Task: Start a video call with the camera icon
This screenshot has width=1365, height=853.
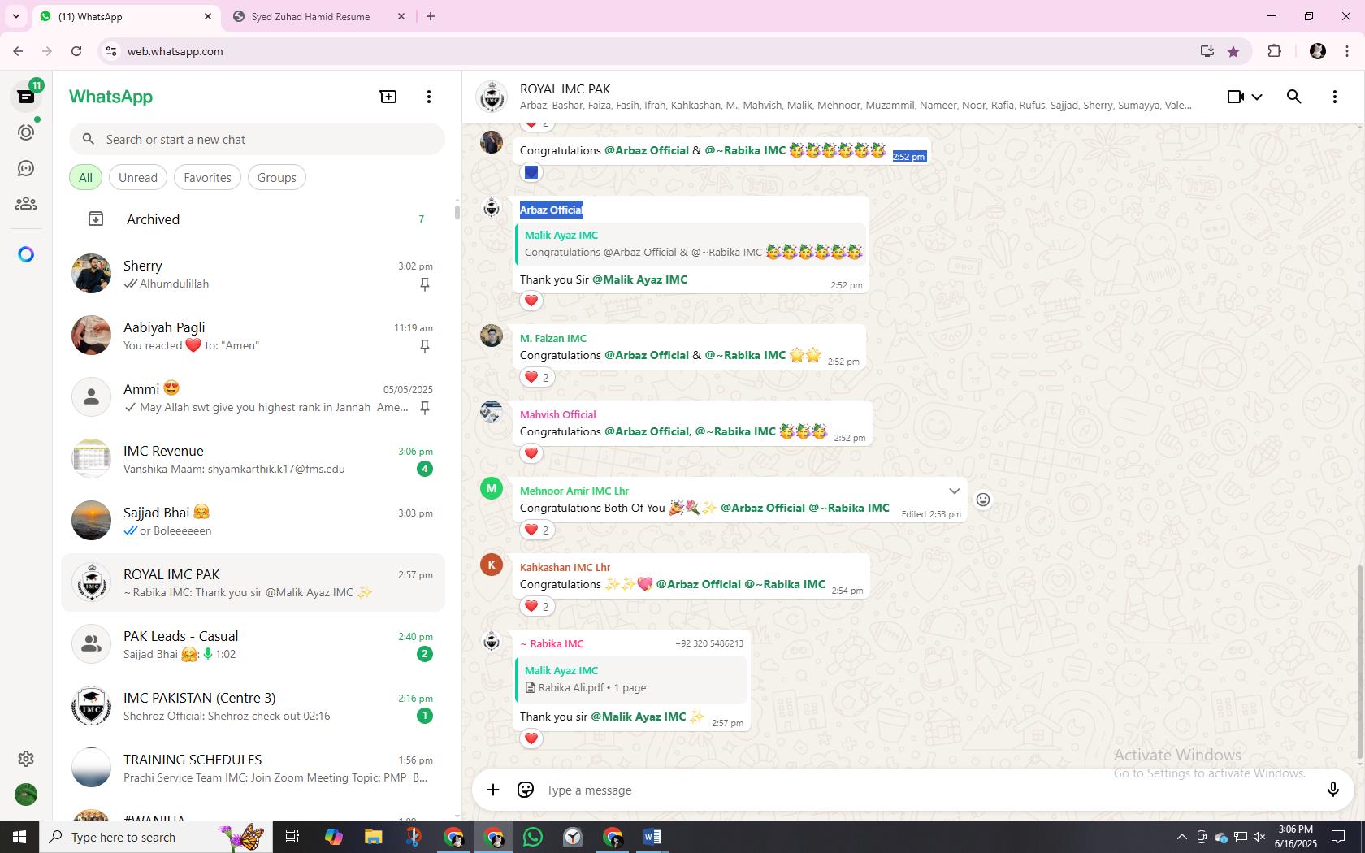Action: (x=1235, y=97)
